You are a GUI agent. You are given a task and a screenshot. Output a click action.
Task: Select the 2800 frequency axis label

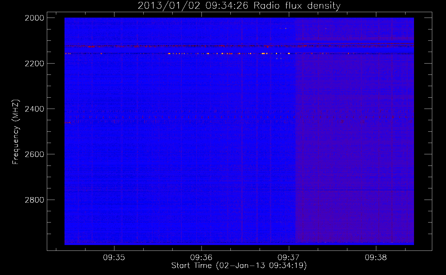(x=34, y=200)
